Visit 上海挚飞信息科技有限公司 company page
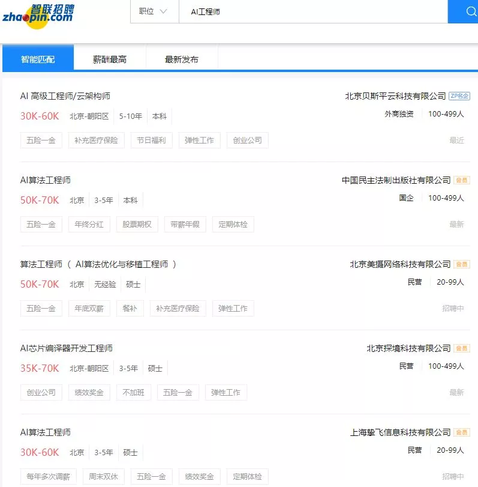The image size is (478, 487). [400, 432]
